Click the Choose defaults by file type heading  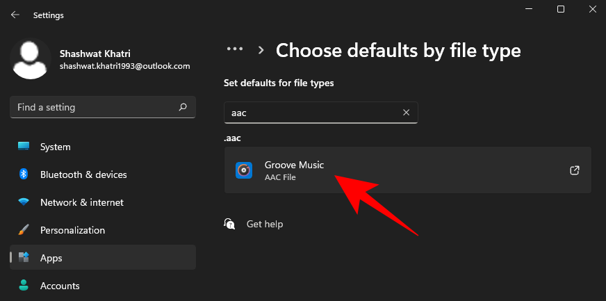pos(398,51)
